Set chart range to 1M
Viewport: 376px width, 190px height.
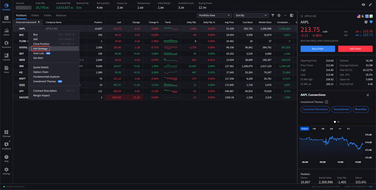tap(323, 129)
